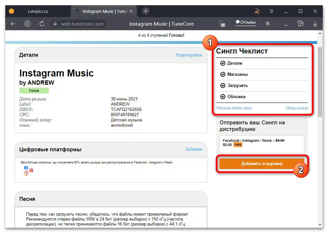Open Детали checklist item
Image resolution: width=328 pixels, height=233 pixels.
click(x=262, y=63)
